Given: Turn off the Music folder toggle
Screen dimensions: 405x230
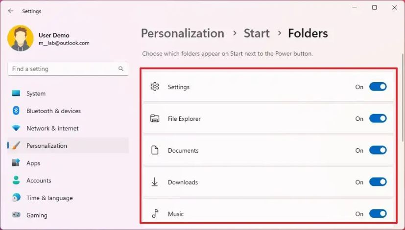Looking at the screenshot, I should pos(378,214).
